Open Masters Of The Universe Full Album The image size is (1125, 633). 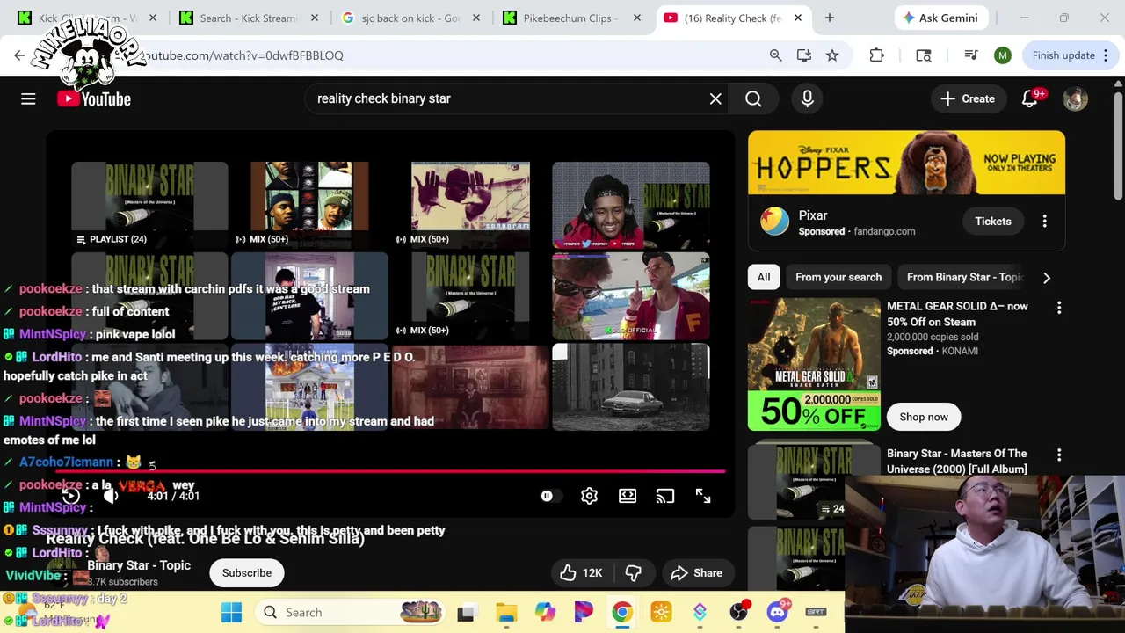956,461
